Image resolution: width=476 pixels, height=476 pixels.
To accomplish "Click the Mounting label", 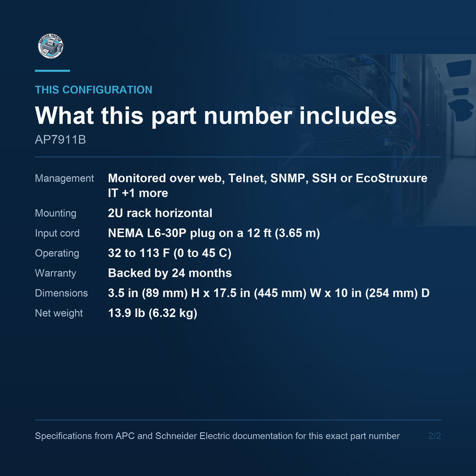I will point(56,213).
